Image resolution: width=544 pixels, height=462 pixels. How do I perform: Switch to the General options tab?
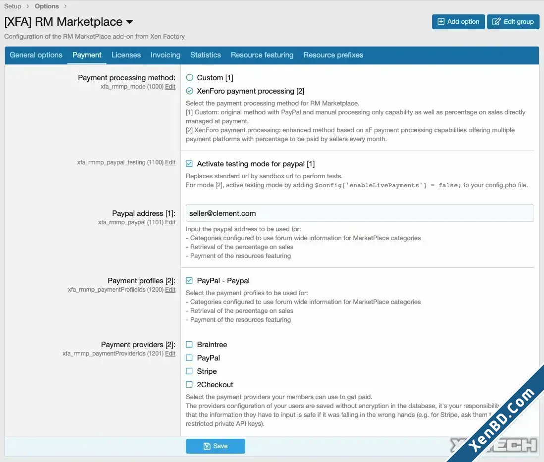tap(36, 55)
